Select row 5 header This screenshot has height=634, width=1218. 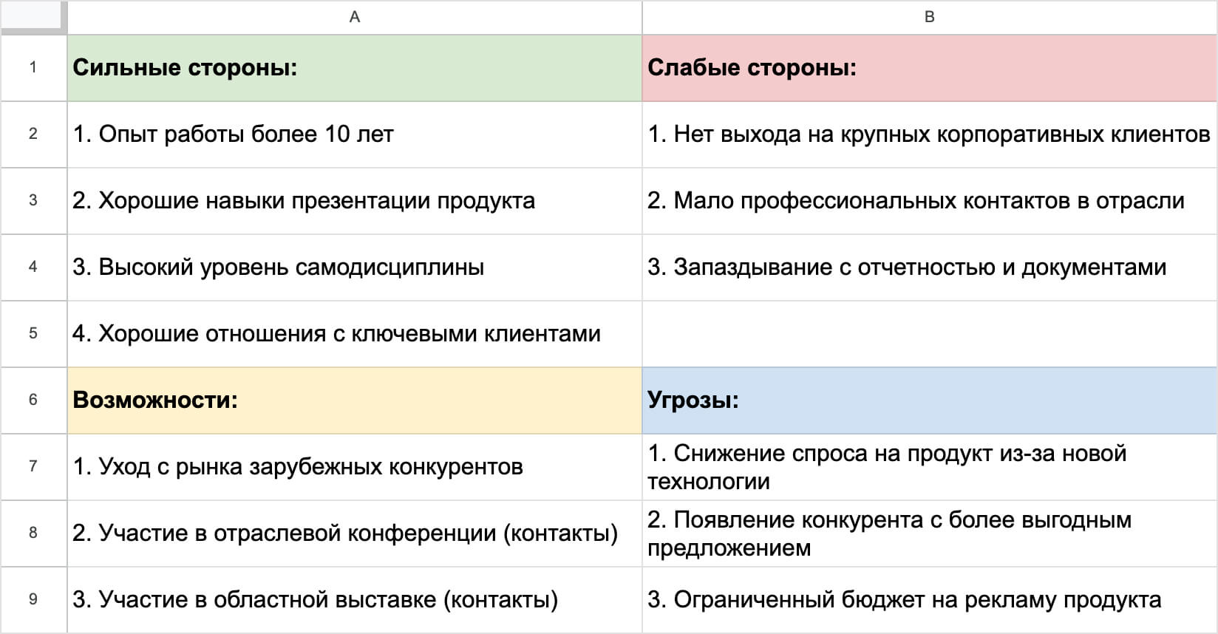(x=33, y=333)
